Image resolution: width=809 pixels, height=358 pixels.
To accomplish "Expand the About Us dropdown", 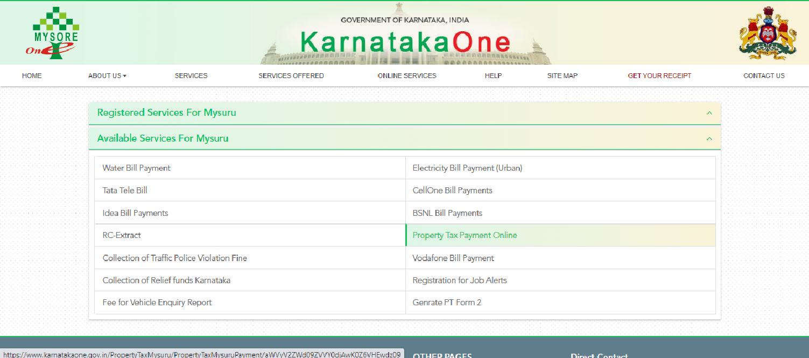I will point(107,75).
